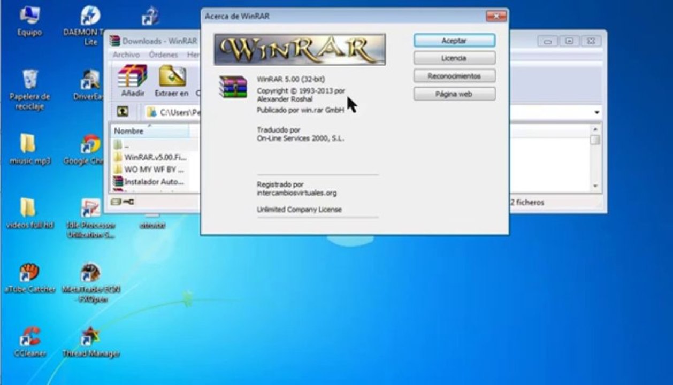The image size is (673, 385).
Task: Select the DriverEasy desktop icon
Action: click(90, 86)
